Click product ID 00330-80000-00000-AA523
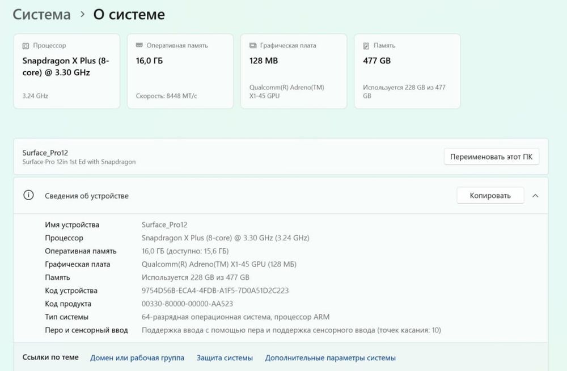567x371 pixels. click(187, 304)
